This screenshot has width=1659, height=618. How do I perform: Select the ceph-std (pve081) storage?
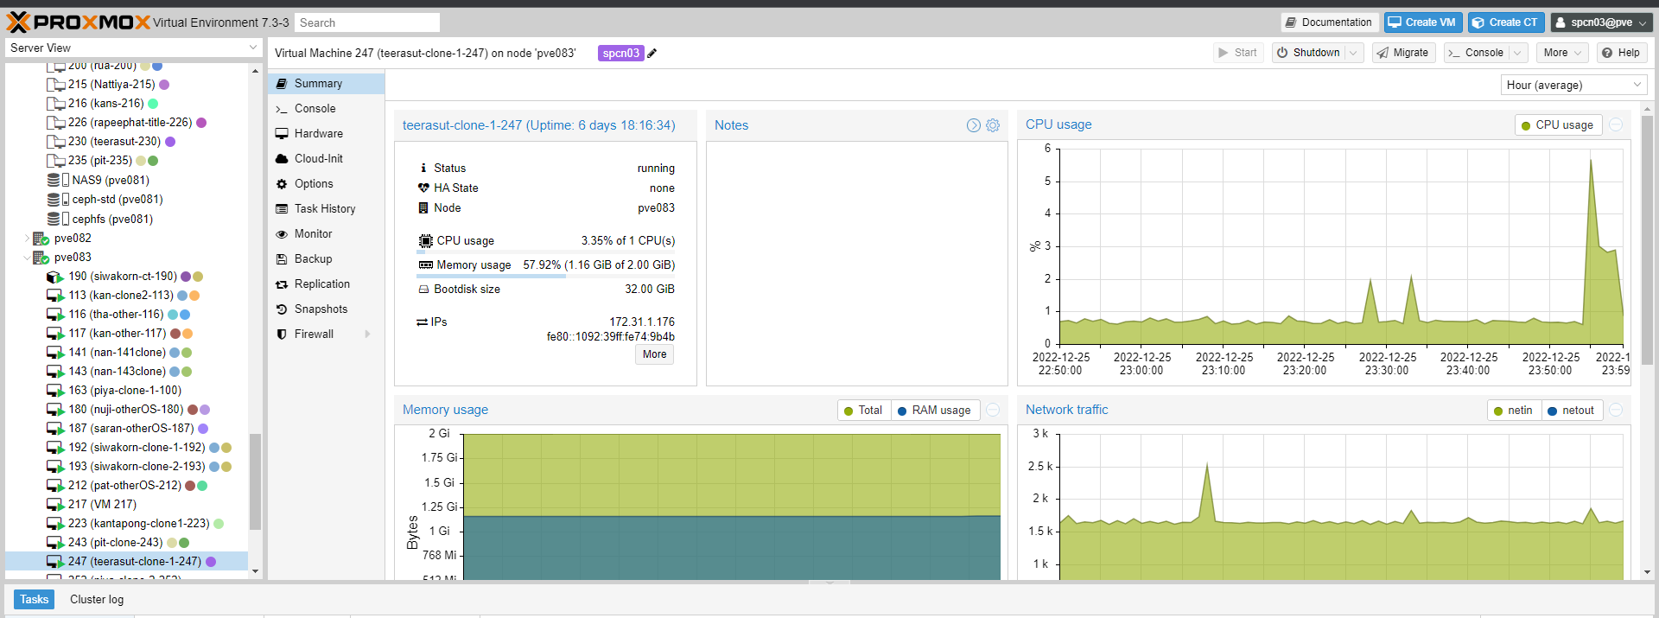pyautogui.click(x=105, y=200)
